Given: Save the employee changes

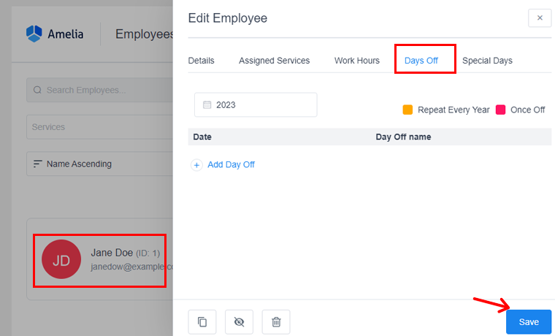Looking at the screenshot, I should (529, 322).
